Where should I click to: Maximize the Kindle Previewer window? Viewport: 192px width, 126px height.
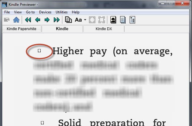tap(171, 3)
